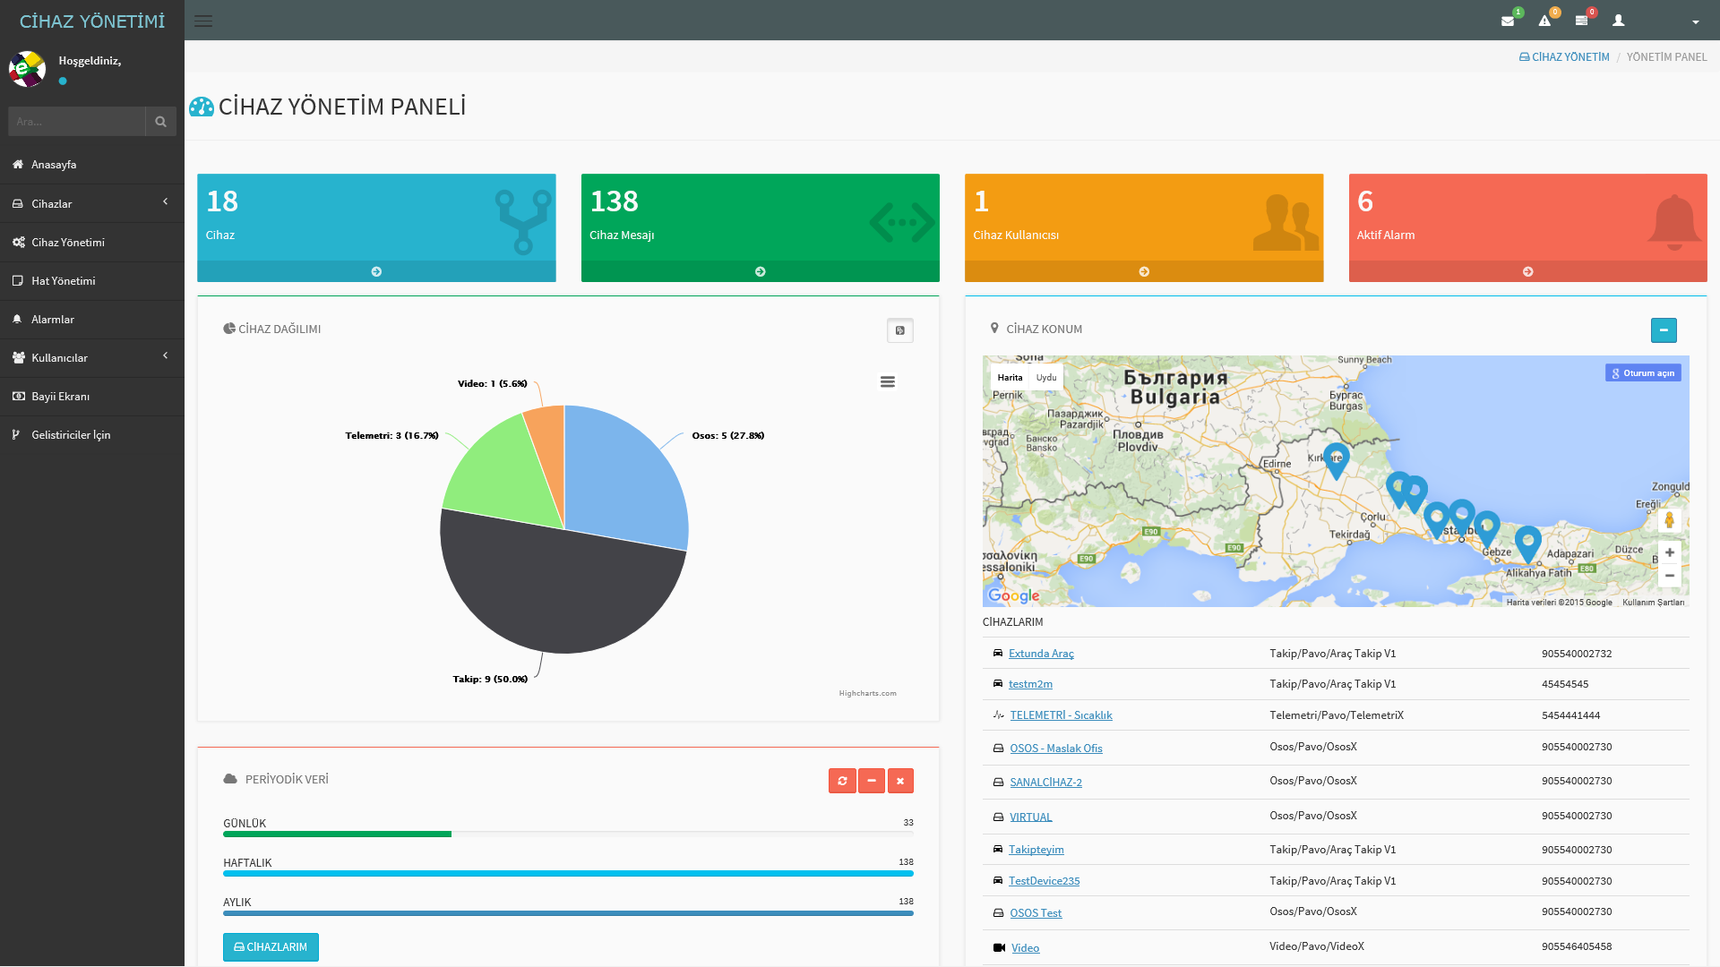
Task: Click the Aktif Alarm card footer arrow
Action: coord(1527,271)
